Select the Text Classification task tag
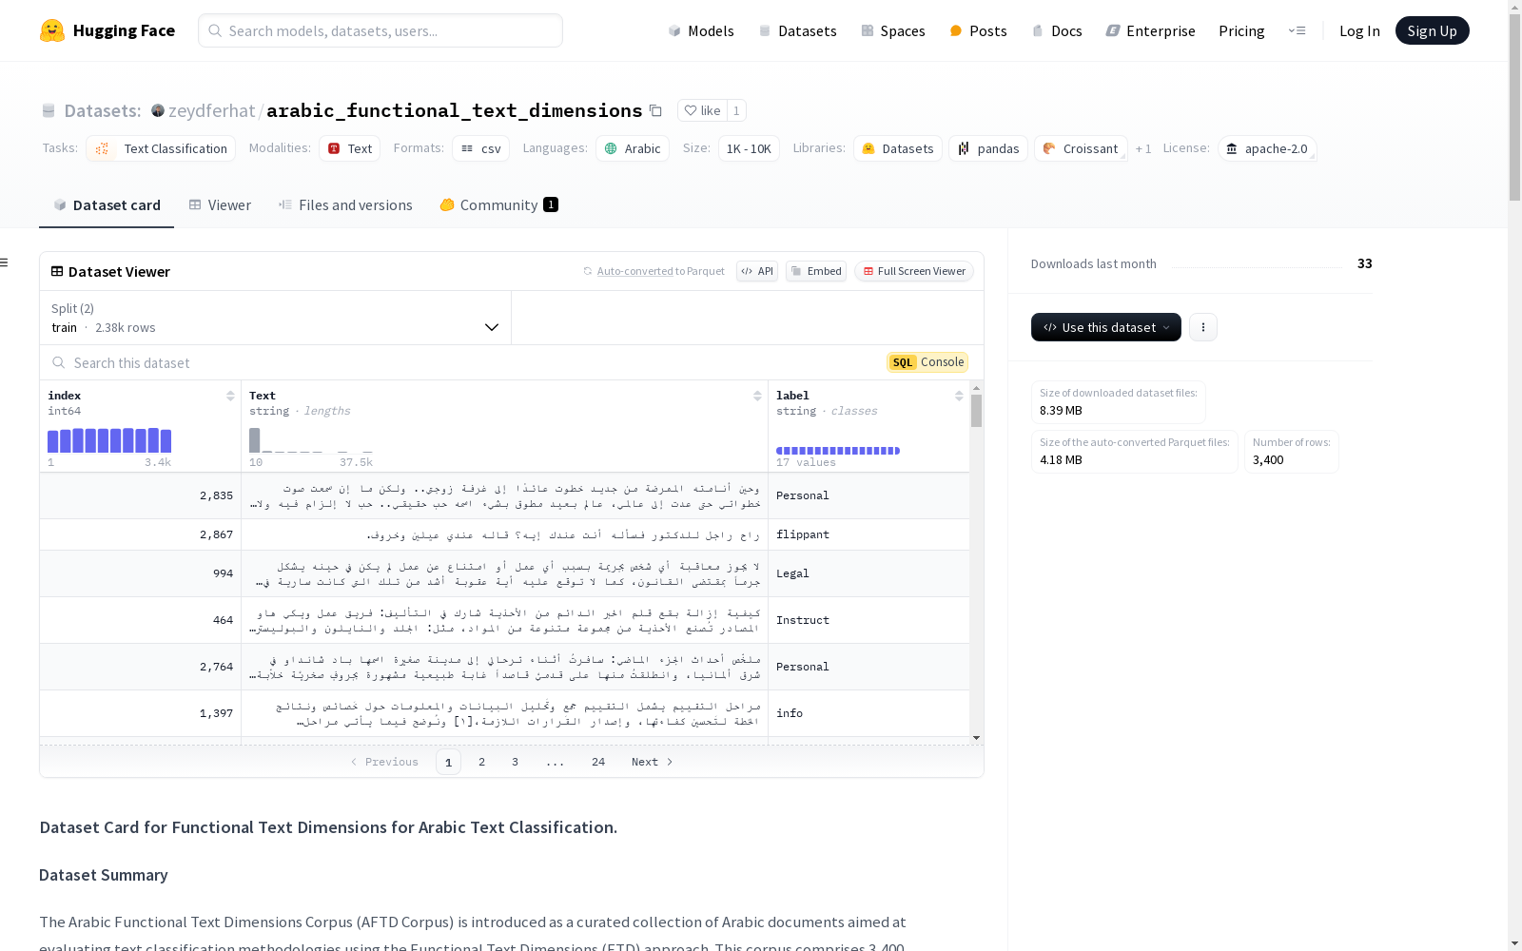 pyautogui.click(x=161, y=148)
